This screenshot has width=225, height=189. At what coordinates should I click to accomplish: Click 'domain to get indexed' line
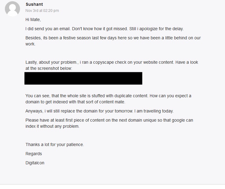click(x=75, y=102)
